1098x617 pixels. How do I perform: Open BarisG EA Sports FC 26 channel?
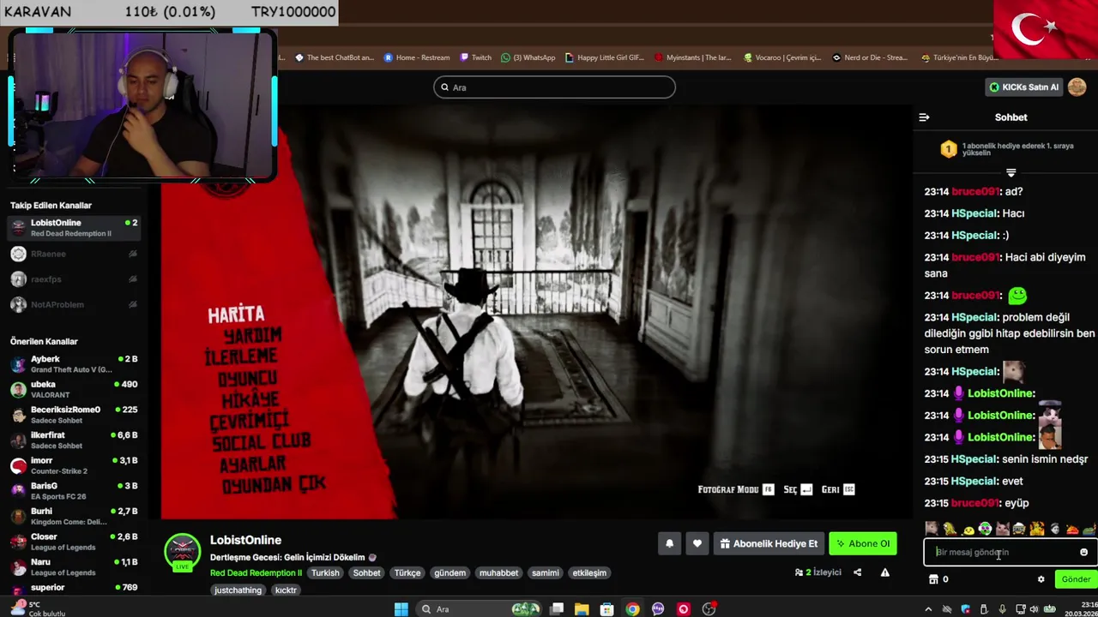point(74,491)
